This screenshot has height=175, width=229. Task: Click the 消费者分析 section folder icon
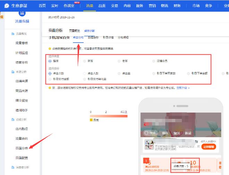(x=13, y=167)
